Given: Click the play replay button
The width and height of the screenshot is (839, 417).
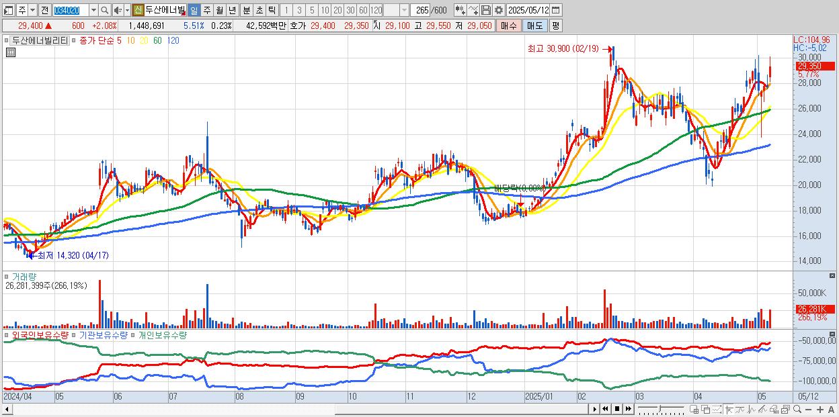Looking at the screenshot, I should click(x=595, y=409).
